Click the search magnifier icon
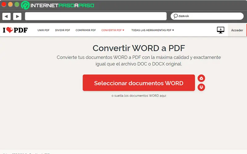The height and width of the screenshot is (154, 247). [175, 16]
